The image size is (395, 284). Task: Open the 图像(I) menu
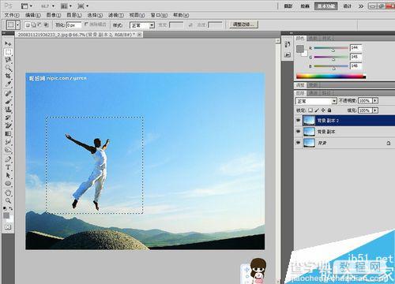point(54,15)
